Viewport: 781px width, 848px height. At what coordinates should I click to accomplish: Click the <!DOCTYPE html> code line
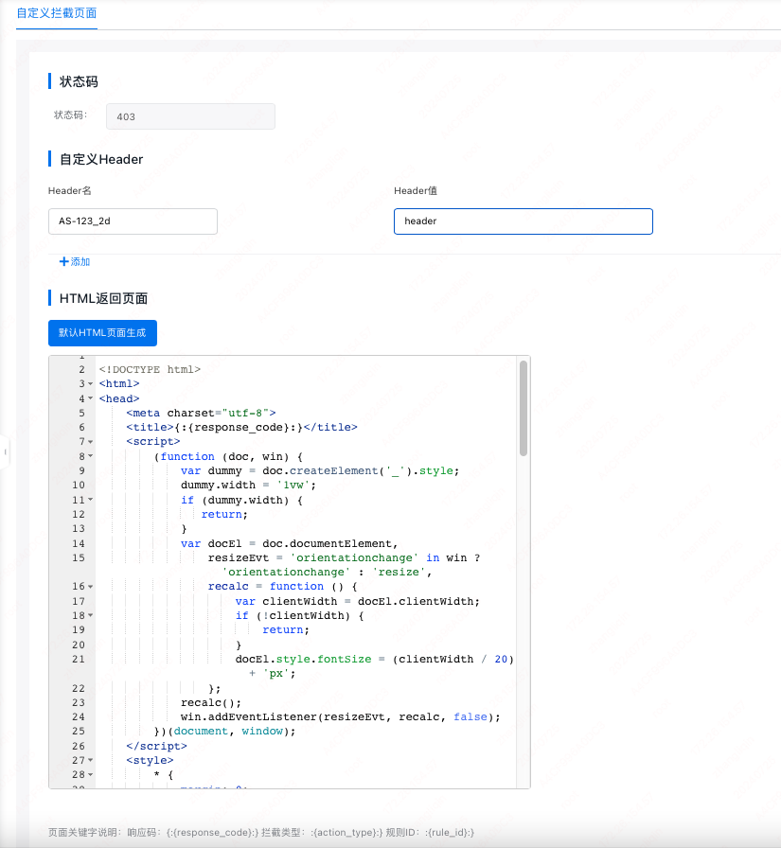click(x=150, y=369)
